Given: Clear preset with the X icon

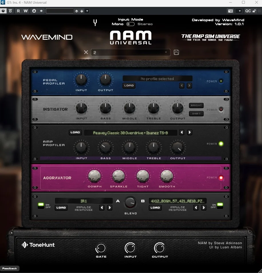Looking at the screenshot, I should (x=86, y=52).
